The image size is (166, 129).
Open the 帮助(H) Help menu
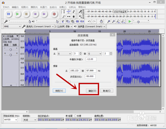(x=82, y=7)
